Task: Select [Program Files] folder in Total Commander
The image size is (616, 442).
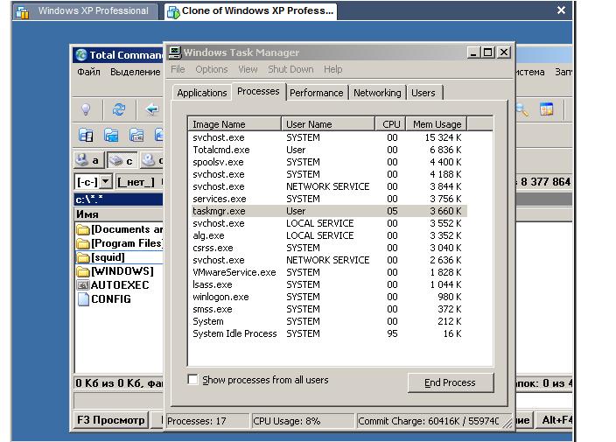Action: [x=119, y=243]
